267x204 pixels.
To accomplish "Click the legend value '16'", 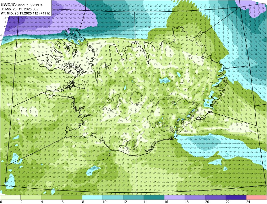I will click(166, 202).
